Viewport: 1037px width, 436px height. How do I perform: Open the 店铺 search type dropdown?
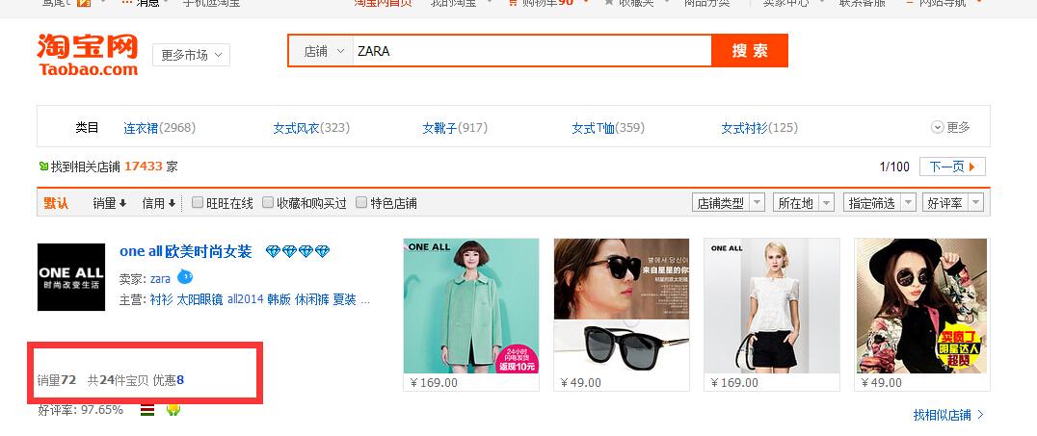(324, 51)
